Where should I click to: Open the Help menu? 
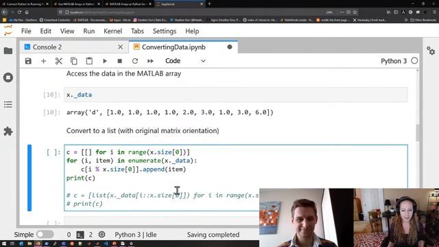(x=192, y=31)
